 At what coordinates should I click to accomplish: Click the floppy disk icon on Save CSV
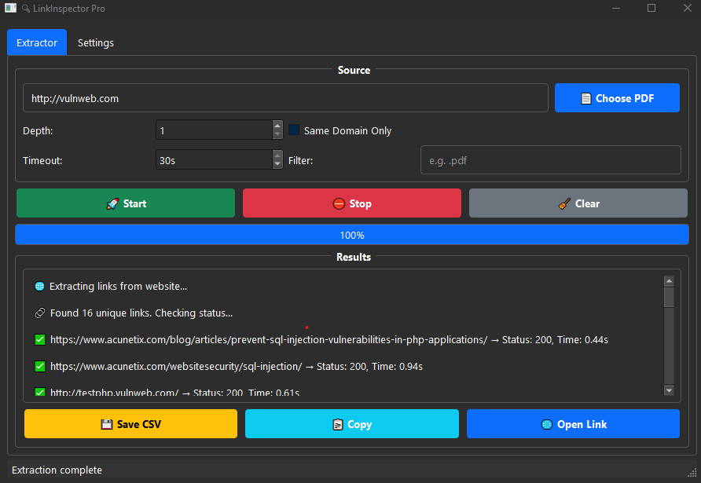coord(106,424)
